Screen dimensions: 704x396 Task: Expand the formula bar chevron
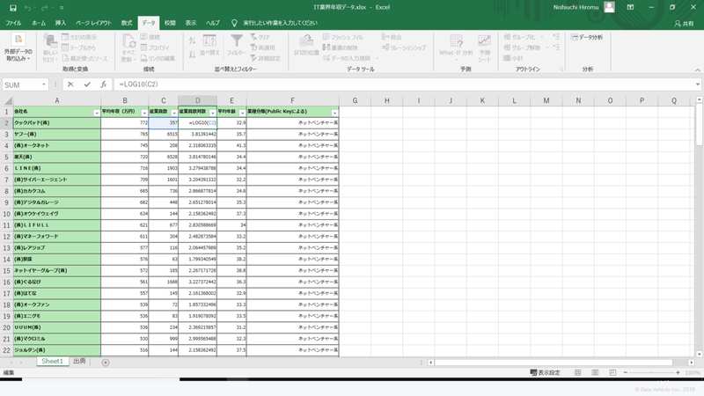(x=698, y=84)
